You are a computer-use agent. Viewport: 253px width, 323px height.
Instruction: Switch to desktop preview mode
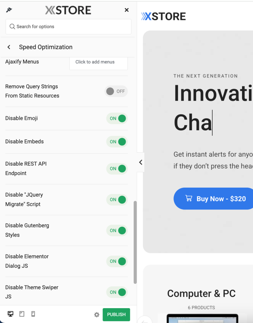(x=10, y=314)
